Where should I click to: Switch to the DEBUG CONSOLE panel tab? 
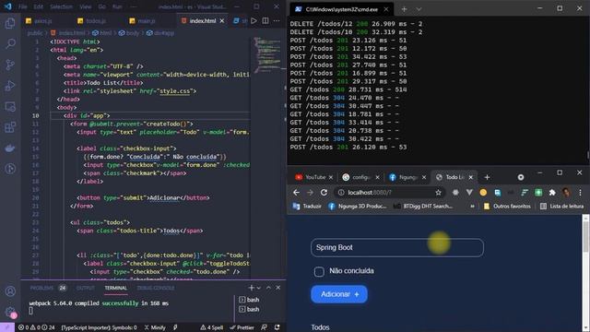tap(156, 288)
